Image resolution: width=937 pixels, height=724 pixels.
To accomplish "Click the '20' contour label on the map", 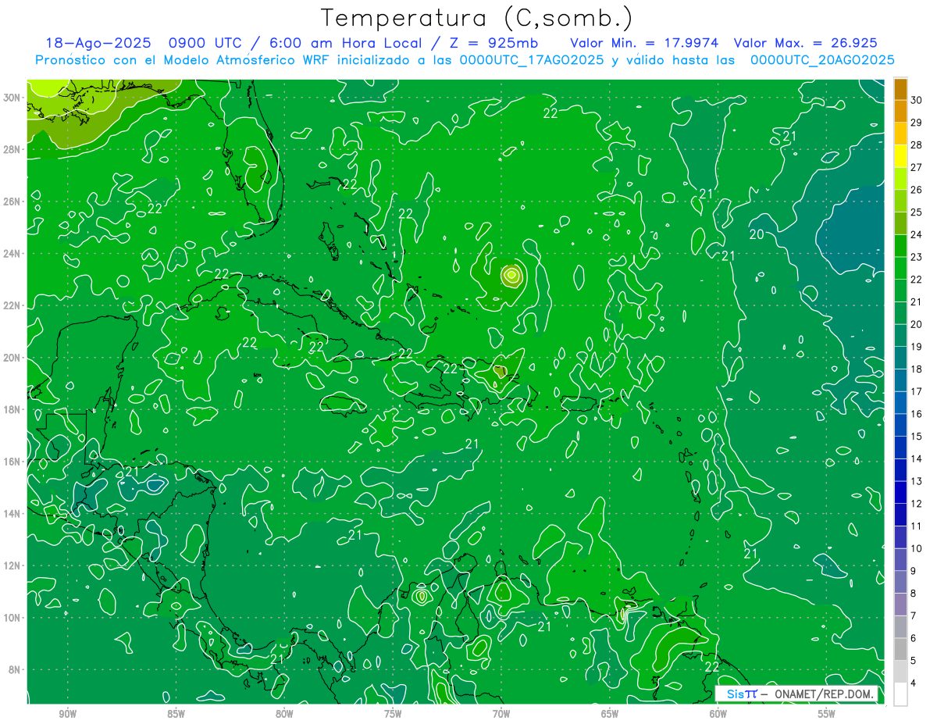I will coord(757,234).
